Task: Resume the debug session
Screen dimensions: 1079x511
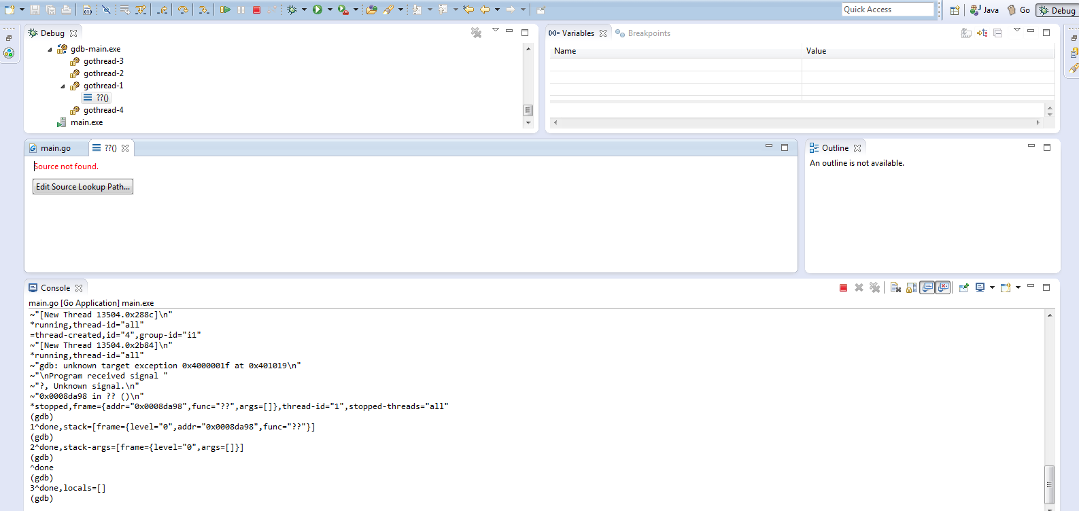Action: click(x=225, y=10)
